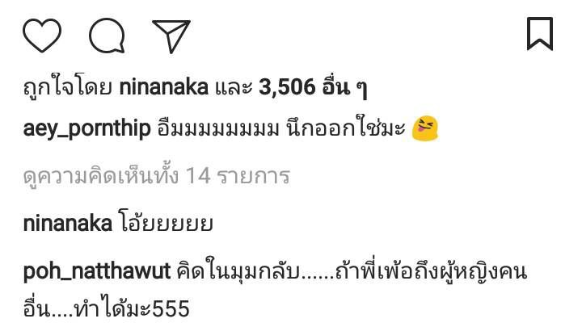Click the phrase ถ้าพี่เพ้อถึงผู้หญิงคน in comment
Image resolution: width=582 pixels, height=327 pixels.
pyautogui.click(x=431, y=271)
